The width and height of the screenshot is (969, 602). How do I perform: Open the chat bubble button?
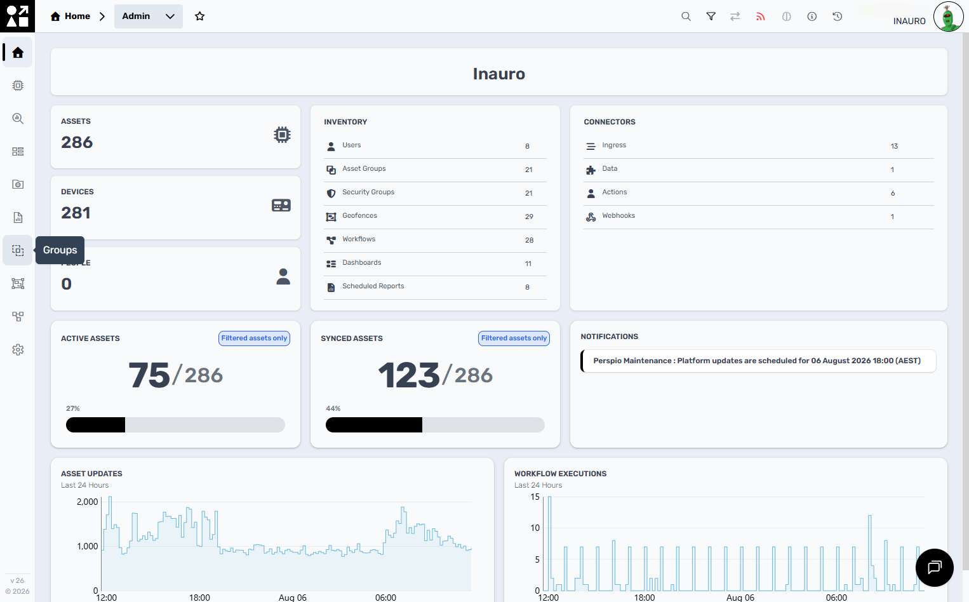tap(934, 567)
